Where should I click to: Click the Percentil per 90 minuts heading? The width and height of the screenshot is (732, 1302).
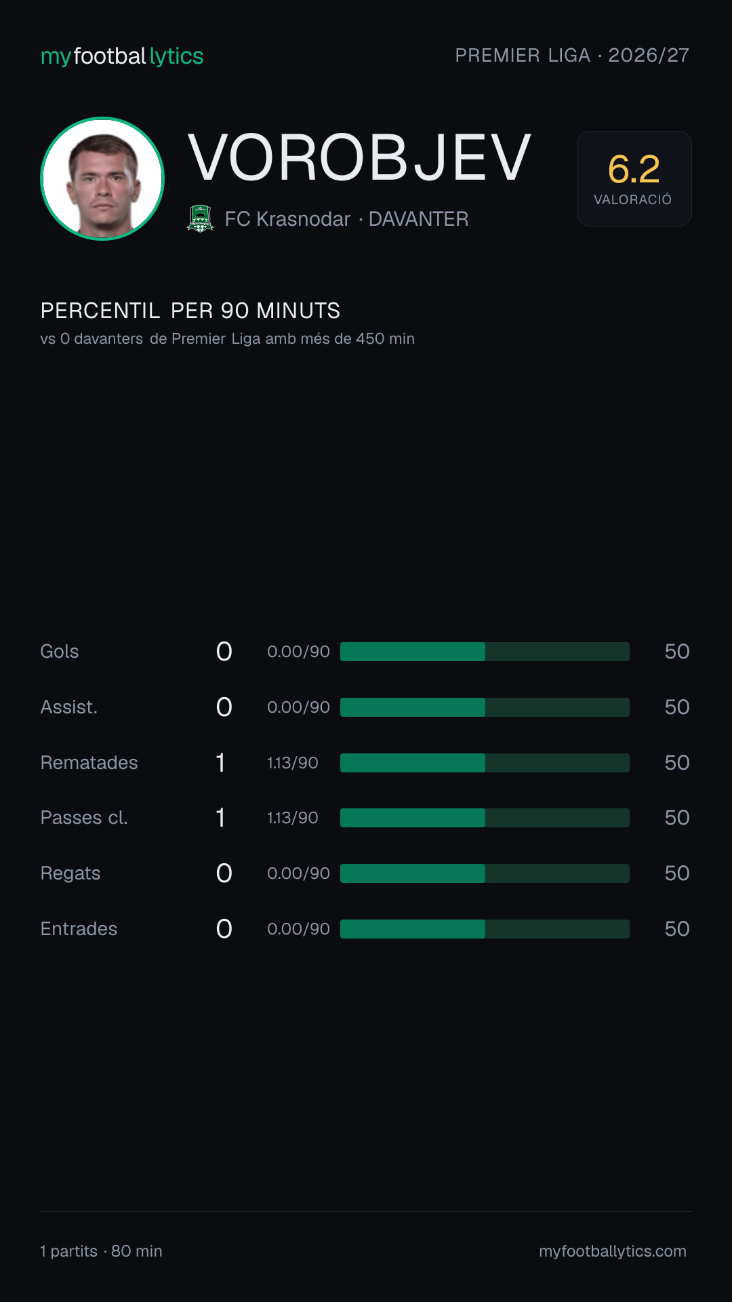[190, 311]
